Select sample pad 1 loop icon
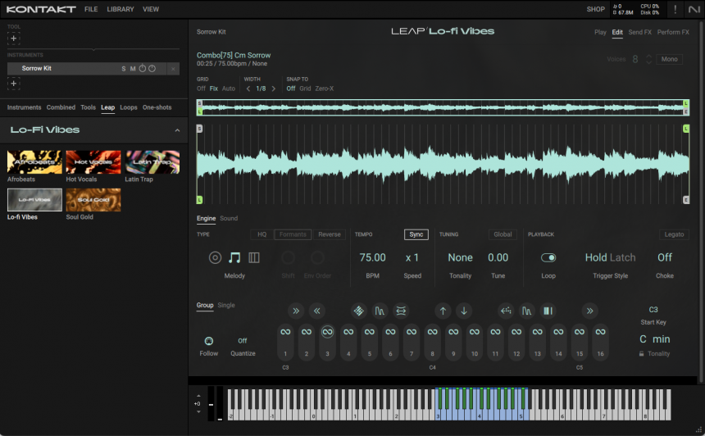705x436 pixels. tap(285, 332)
